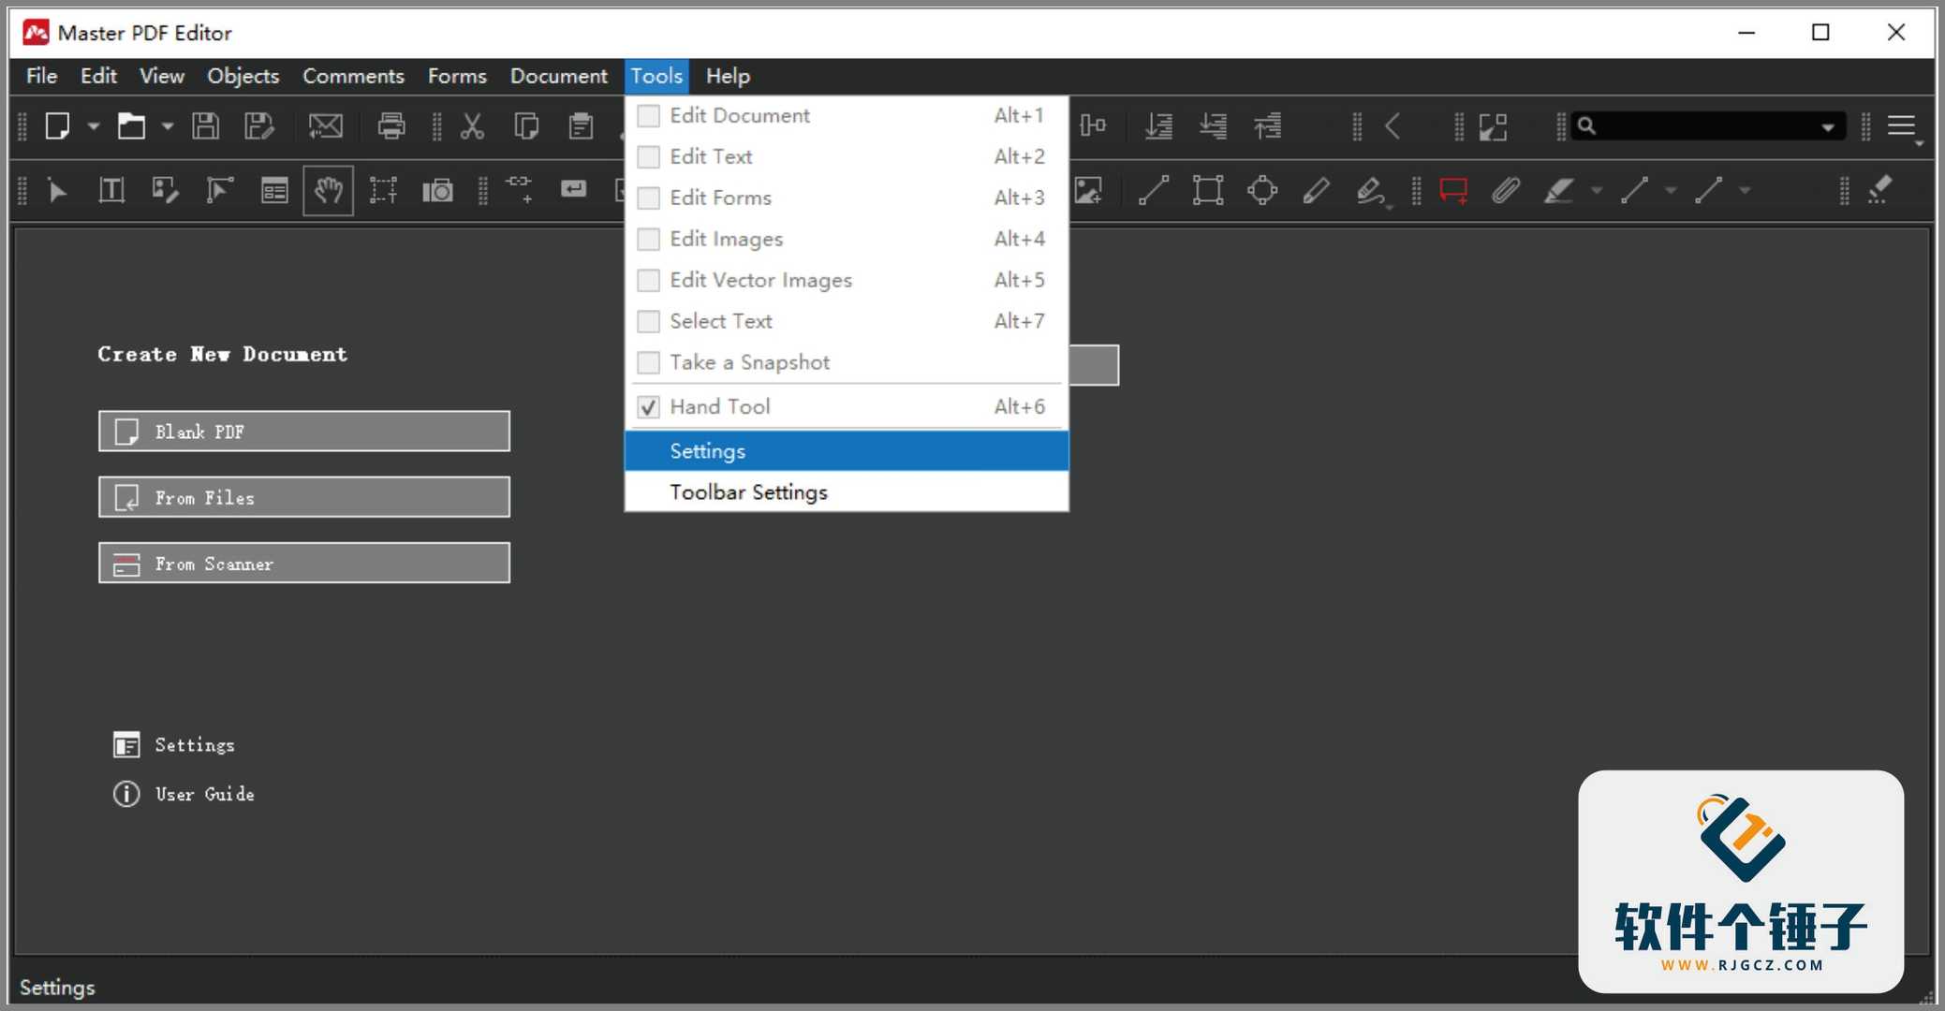Click the Save As icon
This screenshot has height=1011, width=1945.
(x=259, y=126)
